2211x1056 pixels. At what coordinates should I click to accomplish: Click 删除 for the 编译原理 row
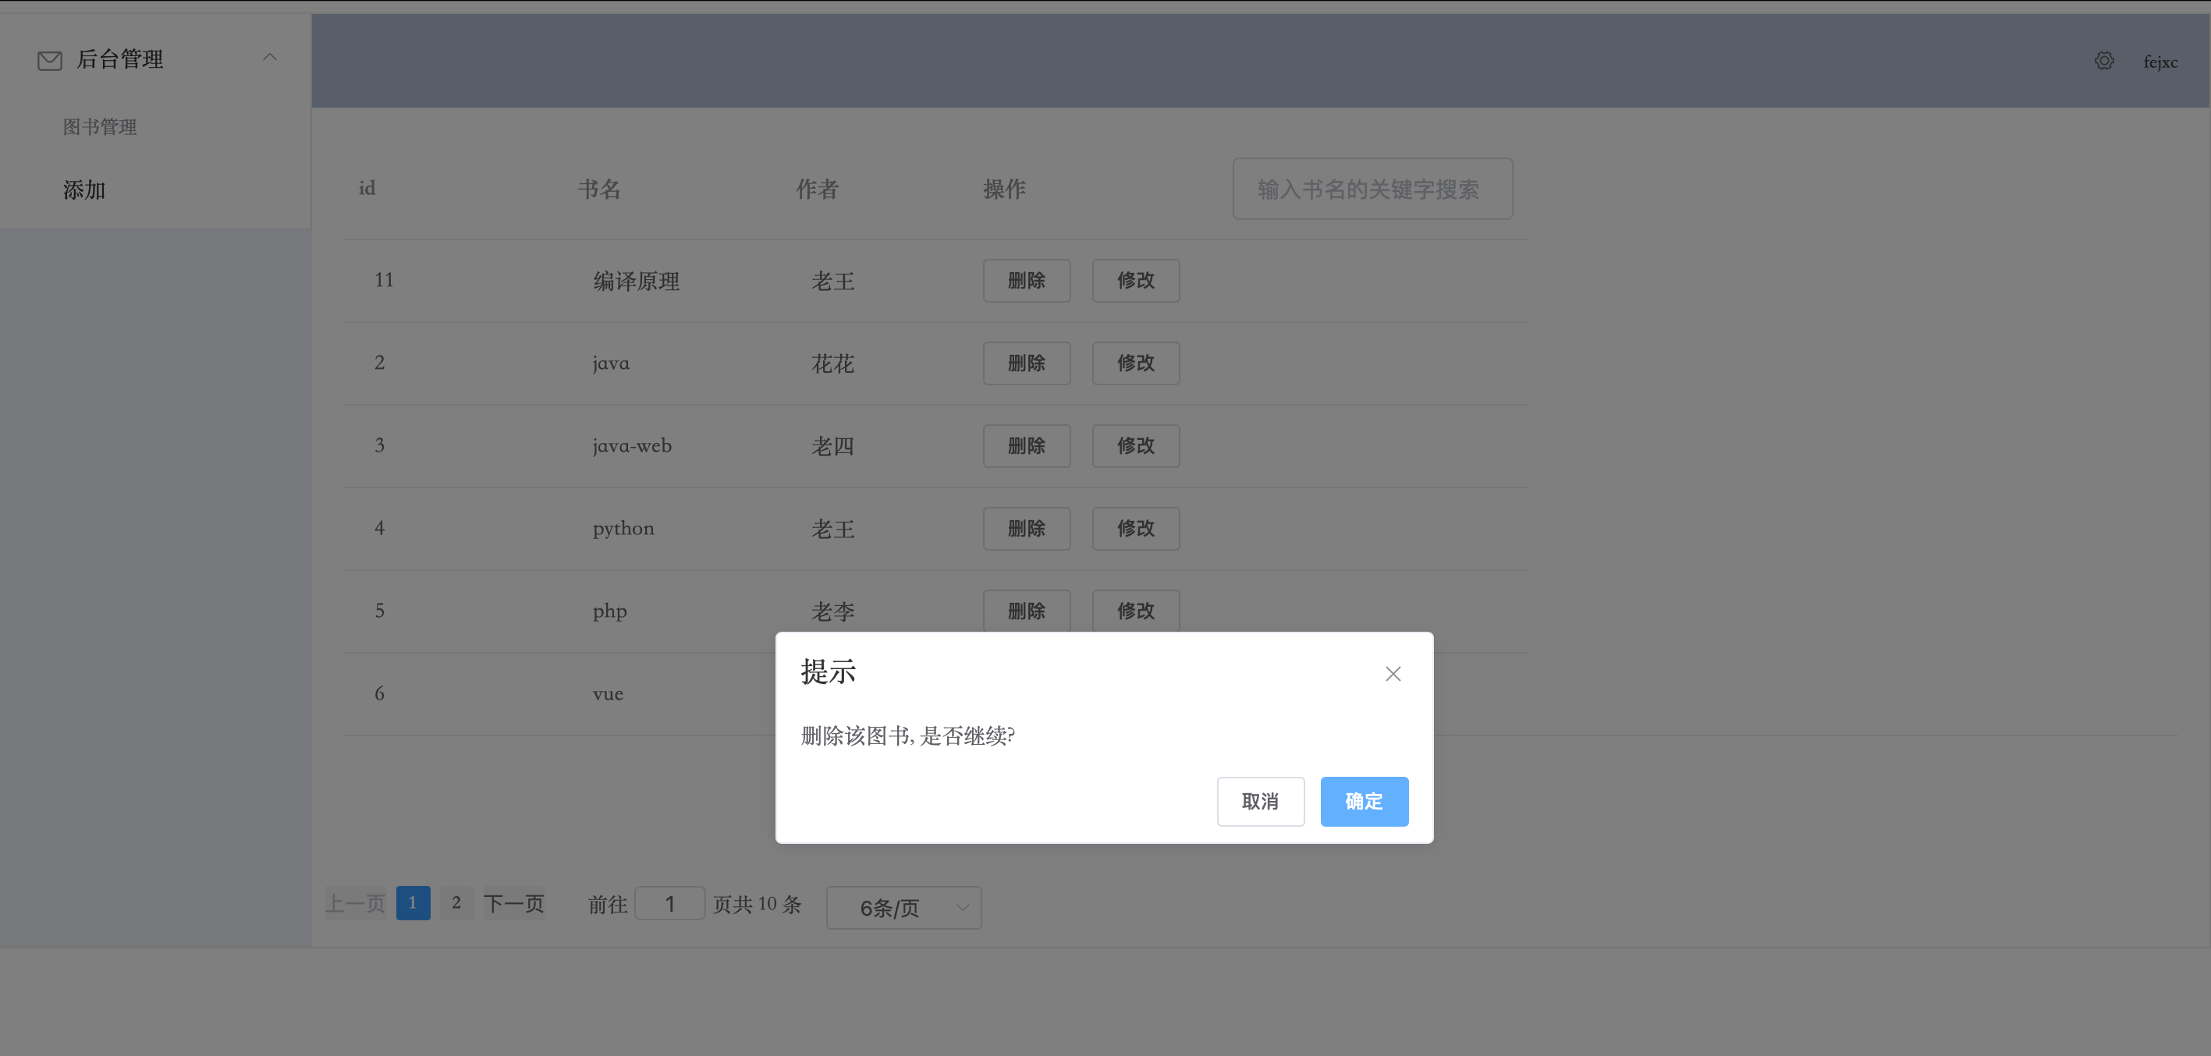tap(1026, 281)
